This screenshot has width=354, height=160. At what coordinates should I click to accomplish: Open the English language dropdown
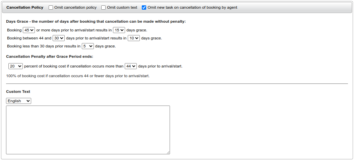click(18, 101)
